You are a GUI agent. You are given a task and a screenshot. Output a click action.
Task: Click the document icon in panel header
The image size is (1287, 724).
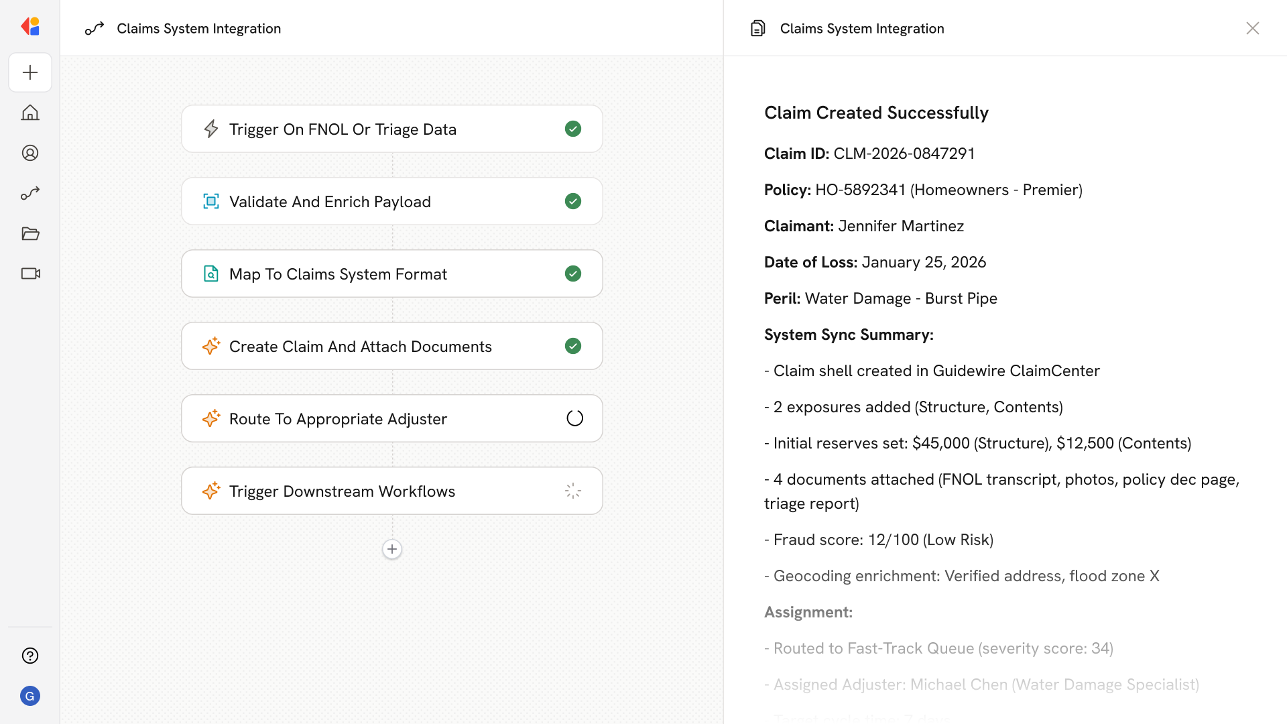(757, 28)
